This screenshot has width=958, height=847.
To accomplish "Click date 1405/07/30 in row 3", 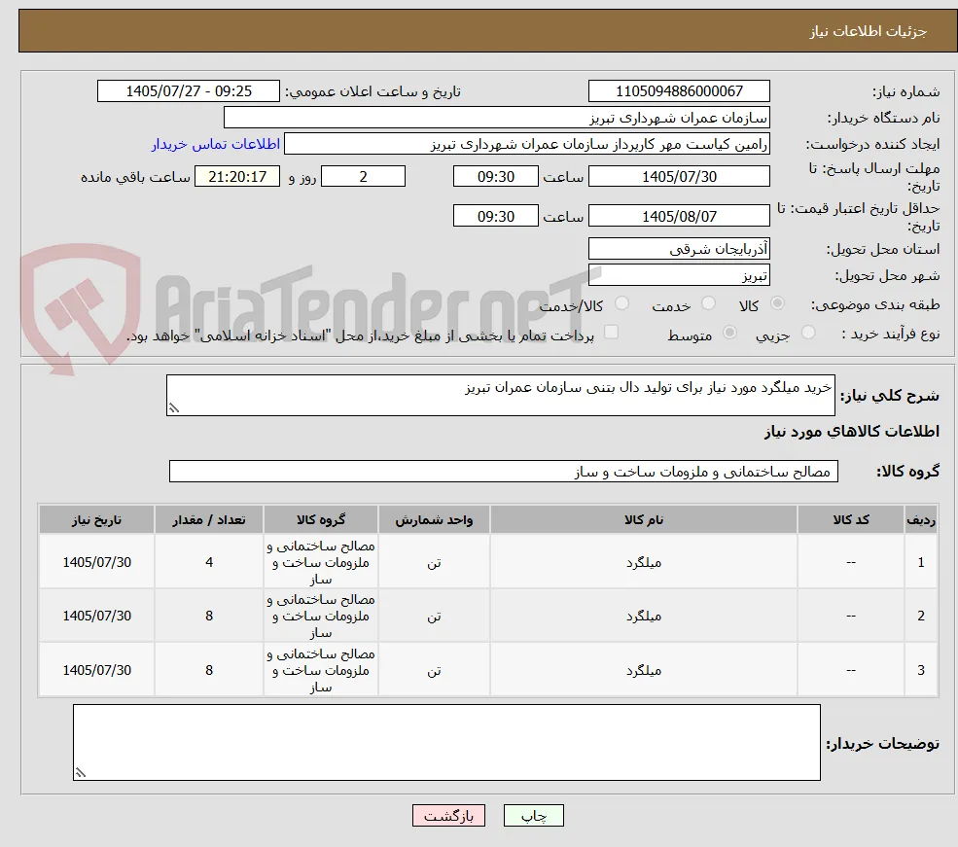I will pyautogui.click(x=96, y=670).
